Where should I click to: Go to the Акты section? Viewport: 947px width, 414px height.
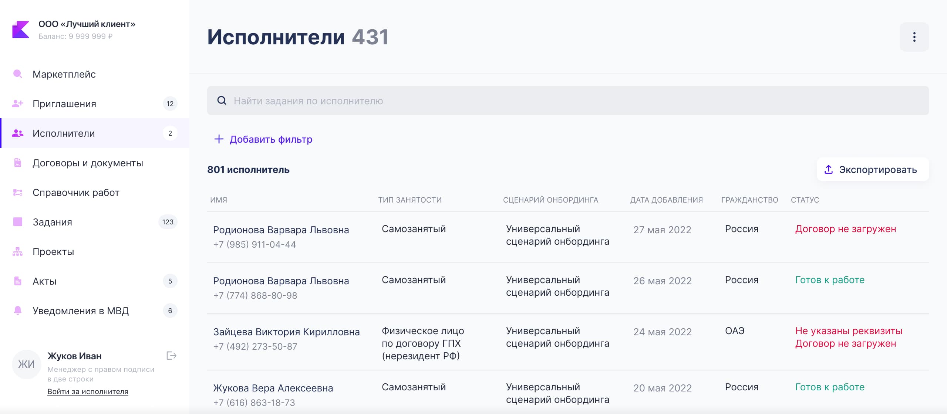click(44, 281)
